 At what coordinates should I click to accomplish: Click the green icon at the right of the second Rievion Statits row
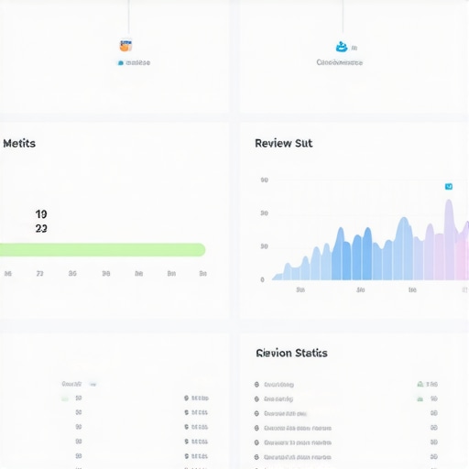point(420,398)
